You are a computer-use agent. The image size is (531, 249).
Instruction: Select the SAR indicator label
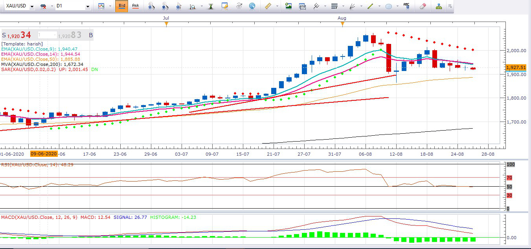[50, 69]
